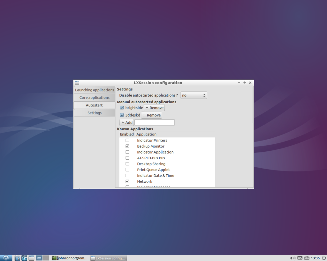
Task: Disable the Backup Monitor checkbox
Action: click(x=127, y=146)
